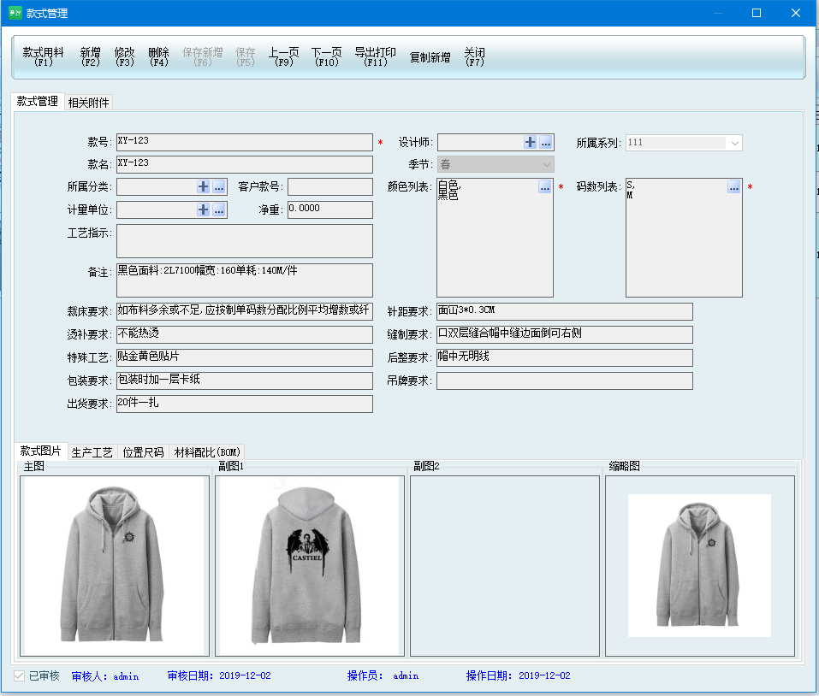Screen dimensions: 819x696
Task: Open the 所属分类 ellipsis browse button
Action: coord(219,186)
